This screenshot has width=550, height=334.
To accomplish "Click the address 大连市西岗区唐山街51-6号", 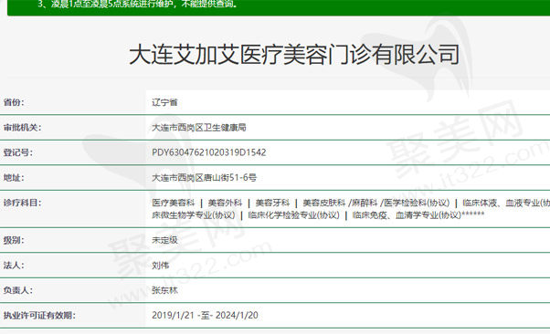I will (204, 178).
